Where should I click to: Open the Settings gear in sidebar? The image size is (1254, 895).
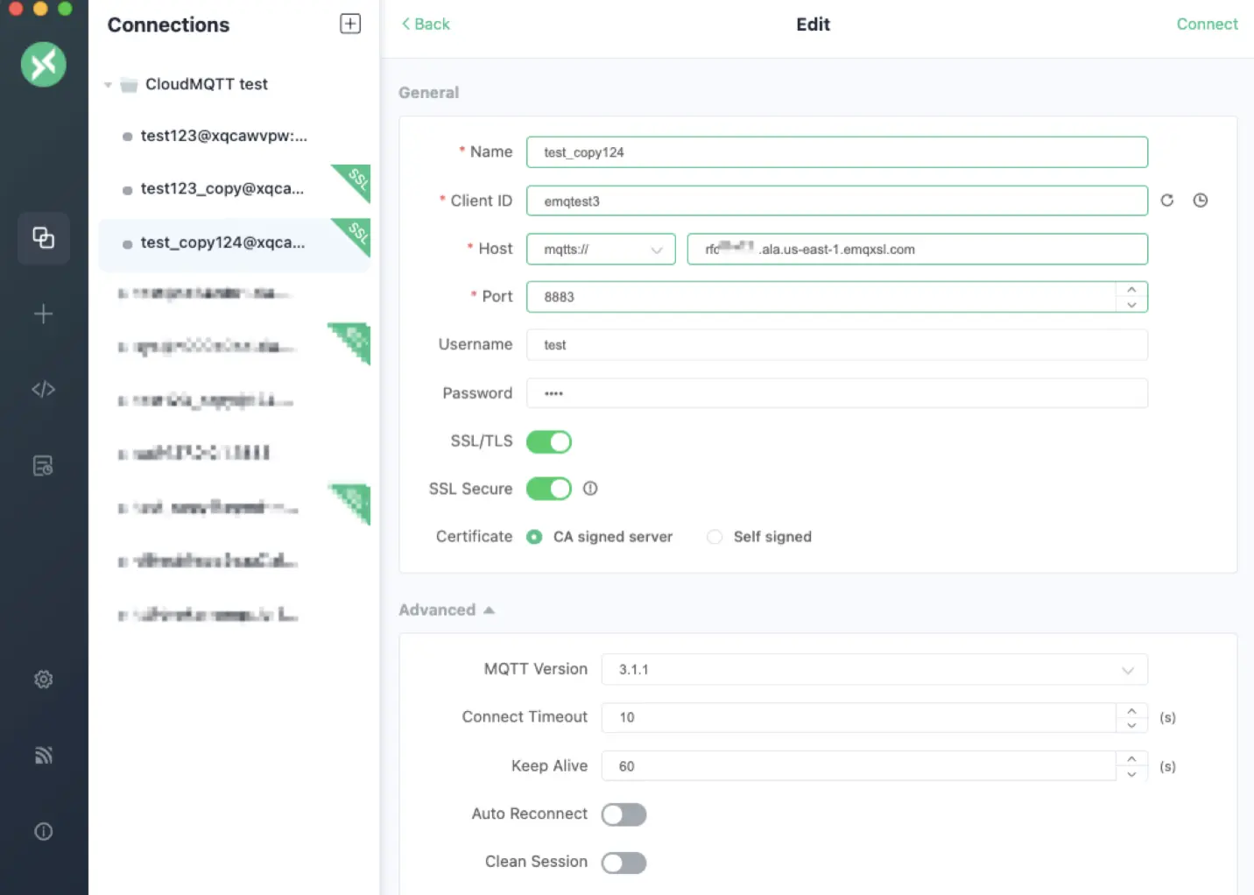(43, 680)
